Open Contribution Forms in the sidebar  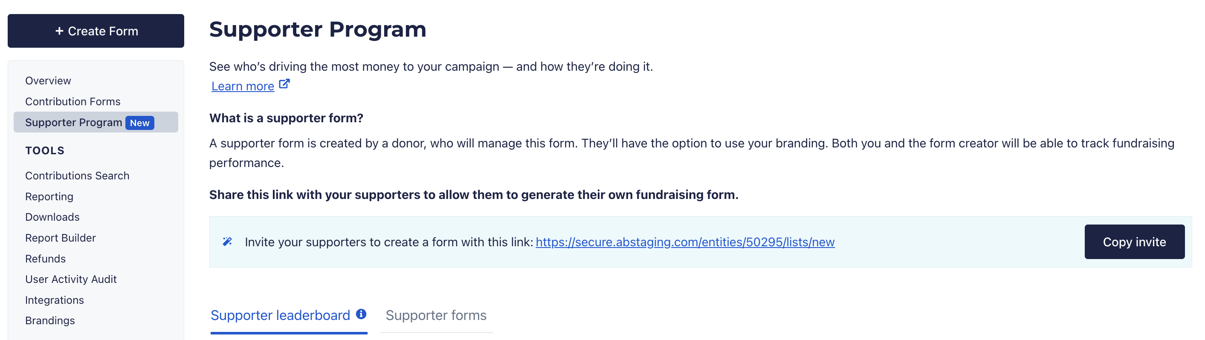[x=72, y=101]
